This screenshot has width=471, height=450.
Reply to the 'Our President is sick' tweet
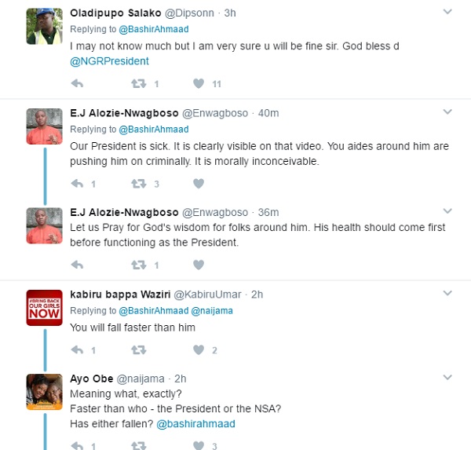pos(77,184)
